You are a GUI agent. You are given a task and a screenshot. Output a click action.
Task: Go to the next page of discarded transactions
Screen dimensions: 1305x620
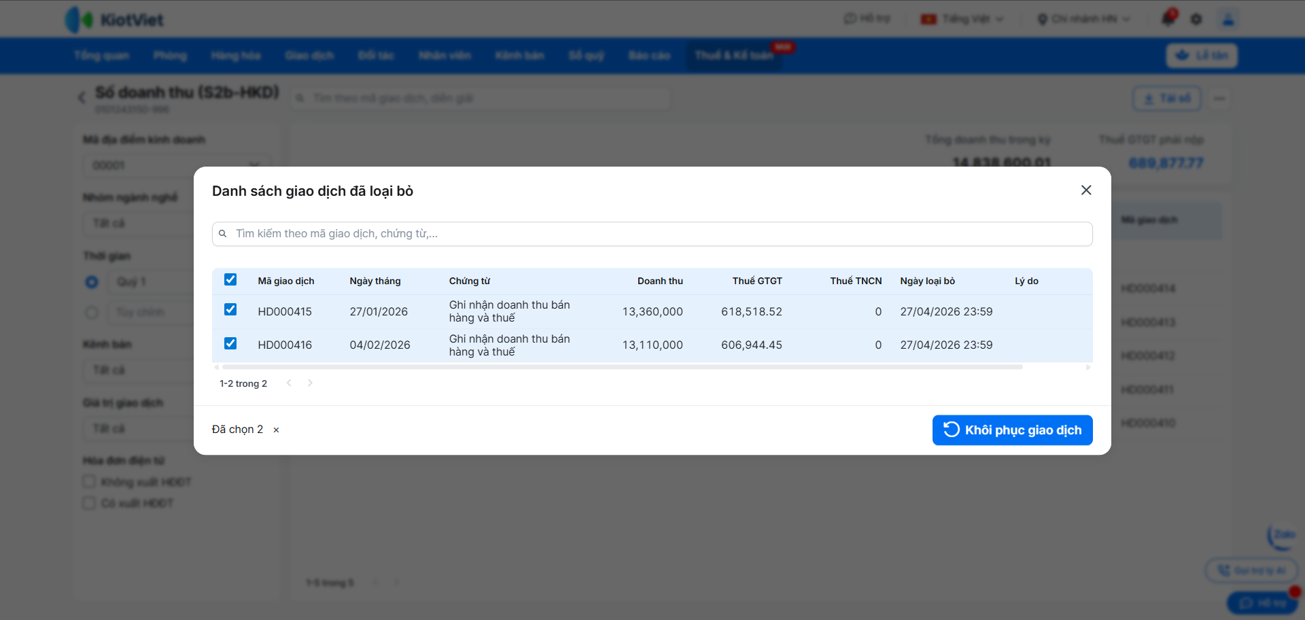(310, 383)
